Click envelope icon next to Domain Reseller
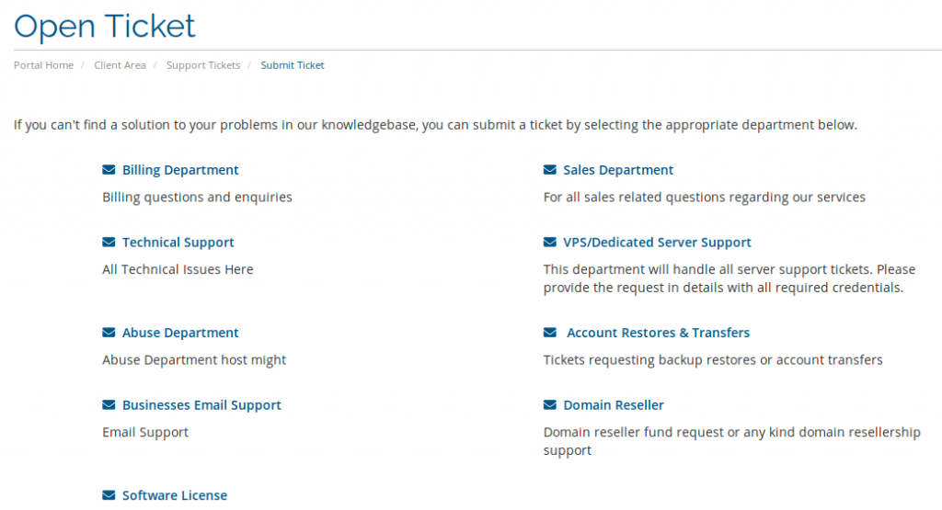942x510 pixels. point(550,405)
